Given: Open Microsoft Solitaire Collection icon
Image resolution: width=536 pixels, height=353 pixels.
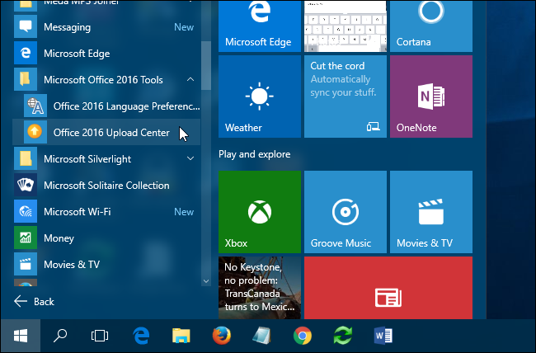Looking at the screenshot, I should pyautogui.click(x=26, y=185).
